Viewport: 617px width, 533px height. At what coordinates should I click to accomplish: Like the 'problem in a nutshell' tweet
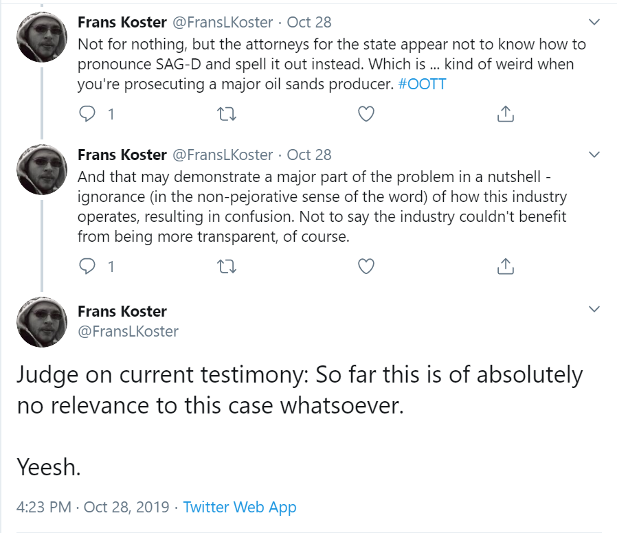click(366, 266)
